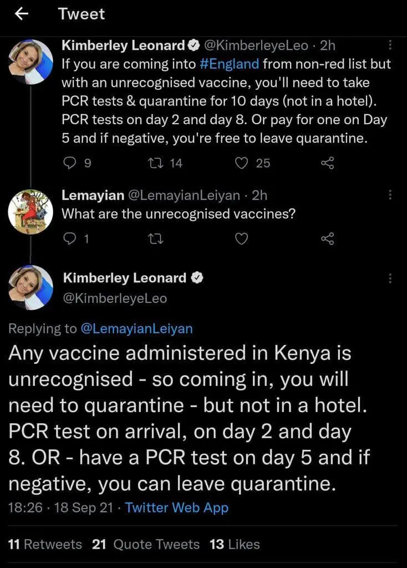This screenshot has height=568, width=407.
Task: View the 13 Likes list
Action: click(235, 544)
